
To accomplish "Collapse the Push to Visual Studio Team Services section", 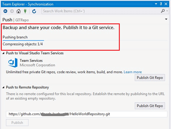I will tap(3, 53).
